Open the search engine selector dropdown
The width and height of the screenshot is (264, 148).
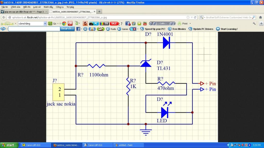click(202, 17)
